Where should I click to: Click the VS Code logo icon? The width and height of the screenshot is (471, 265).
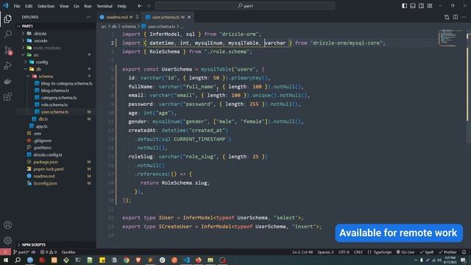pos(6,6)
